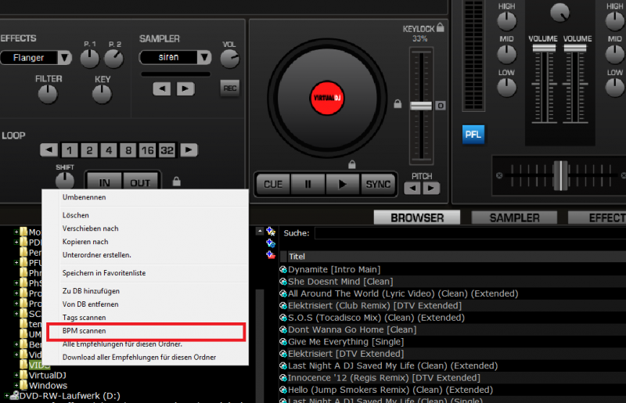Viewport: 626px width, 403px height.
Task: Toggle sampler REC button
Action: click(230, 88)
